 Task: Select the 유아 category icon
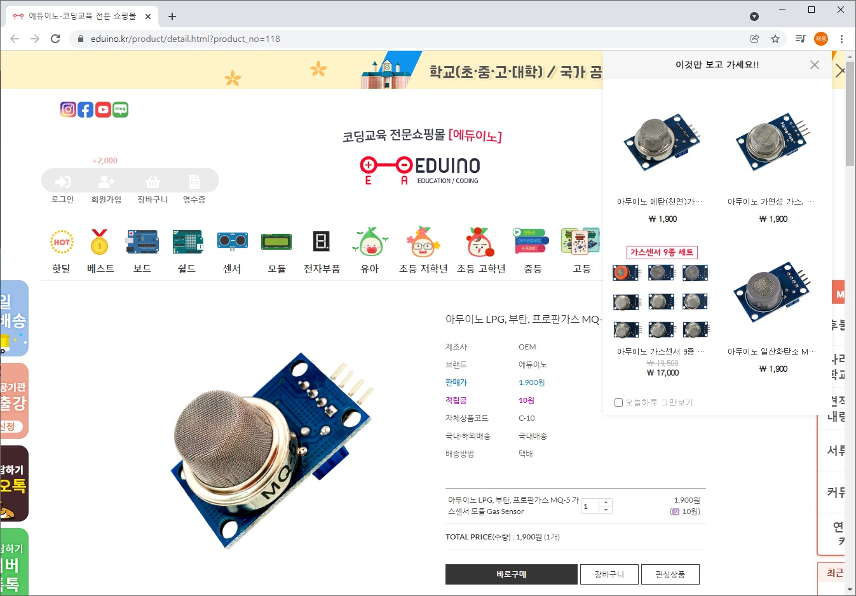(x=370, y=242)
